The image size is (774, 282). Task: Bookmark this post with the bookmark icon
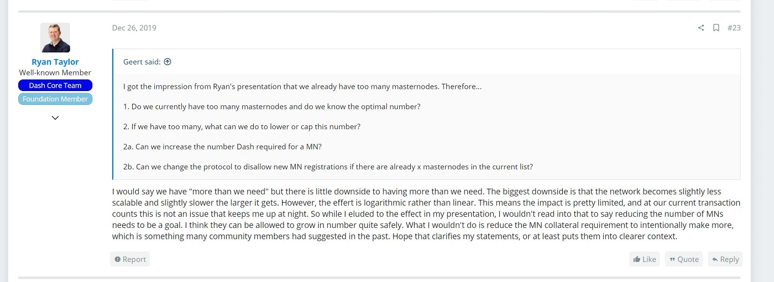click(x=716, y=28)
